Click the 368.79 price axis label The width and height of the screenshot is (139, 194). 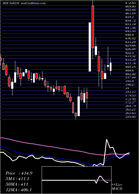point(130,106)
